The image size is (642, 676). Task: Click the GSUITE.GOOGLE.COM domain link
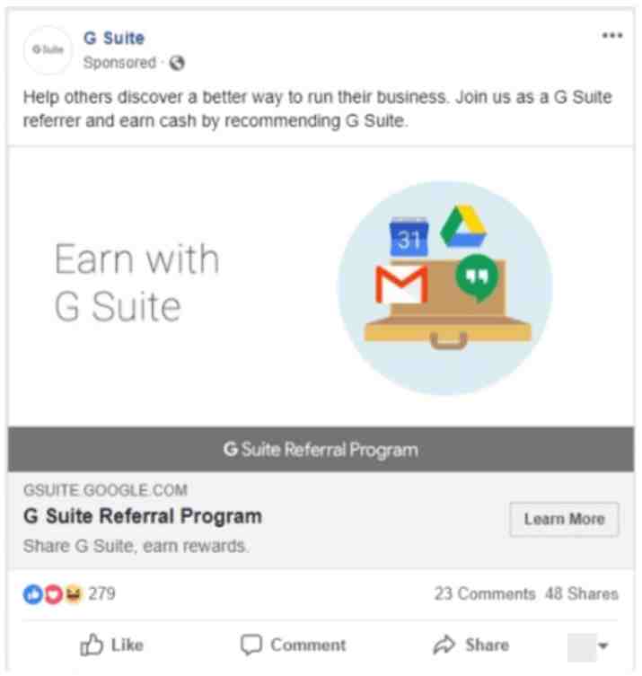[105, 490]
